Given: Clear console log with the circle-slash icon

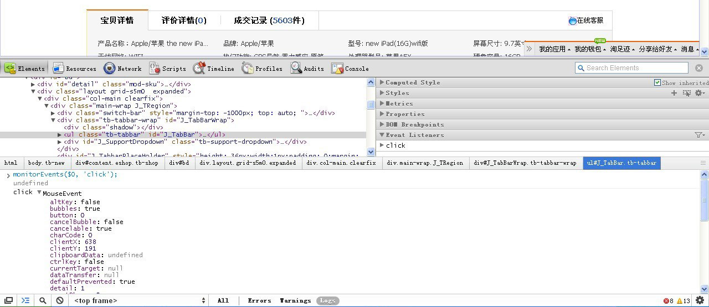Looking at the screenshot, I should click(x=60, y=300).
